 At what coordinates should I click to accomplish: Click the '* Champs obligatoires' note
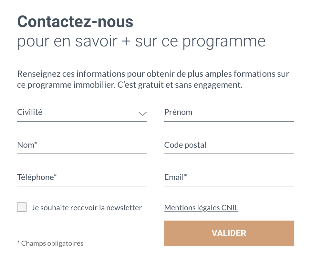[50, 243]
